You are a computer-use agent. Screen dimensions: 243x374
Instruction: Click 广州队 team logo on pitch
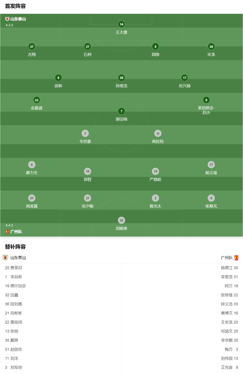click(x=7, y=232)
